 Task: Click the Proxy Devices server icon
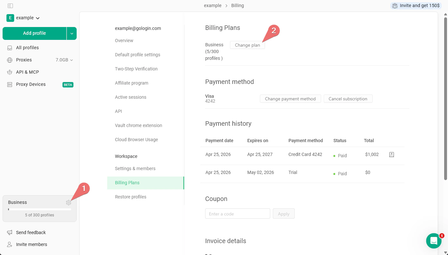pyautogui.click(x=10, y=85)
